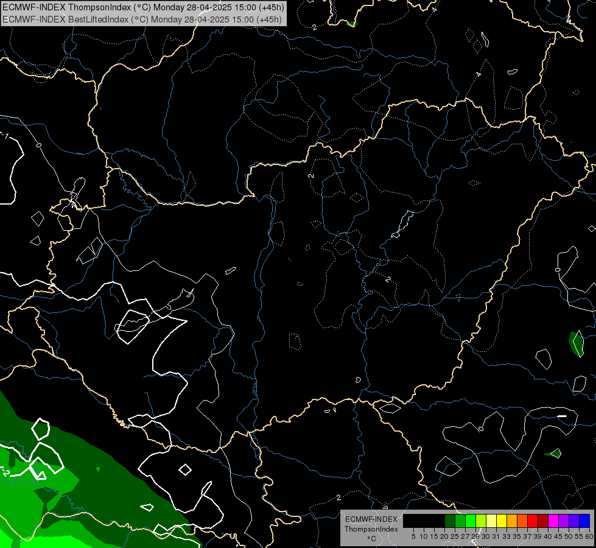Click legend tick label 55
The image size is (596, 548).
pyautogui.click(x=580, y=536)
